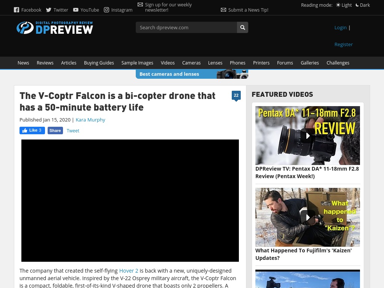384x288 pixels.
Task: Click the Submit a News Tip link
Action: click(x=248, y=10)
